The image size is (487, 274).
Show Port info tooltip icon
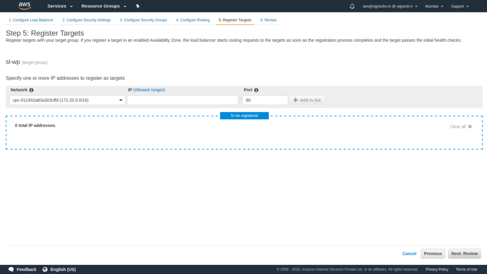256,90
